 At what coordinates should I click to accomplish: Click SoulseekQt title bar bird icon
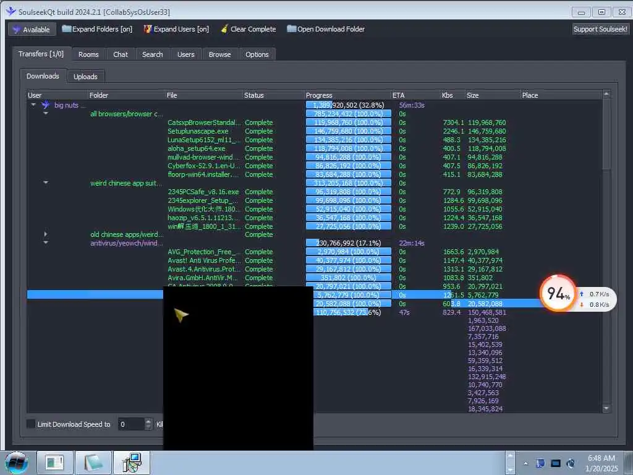click(11, 11)
